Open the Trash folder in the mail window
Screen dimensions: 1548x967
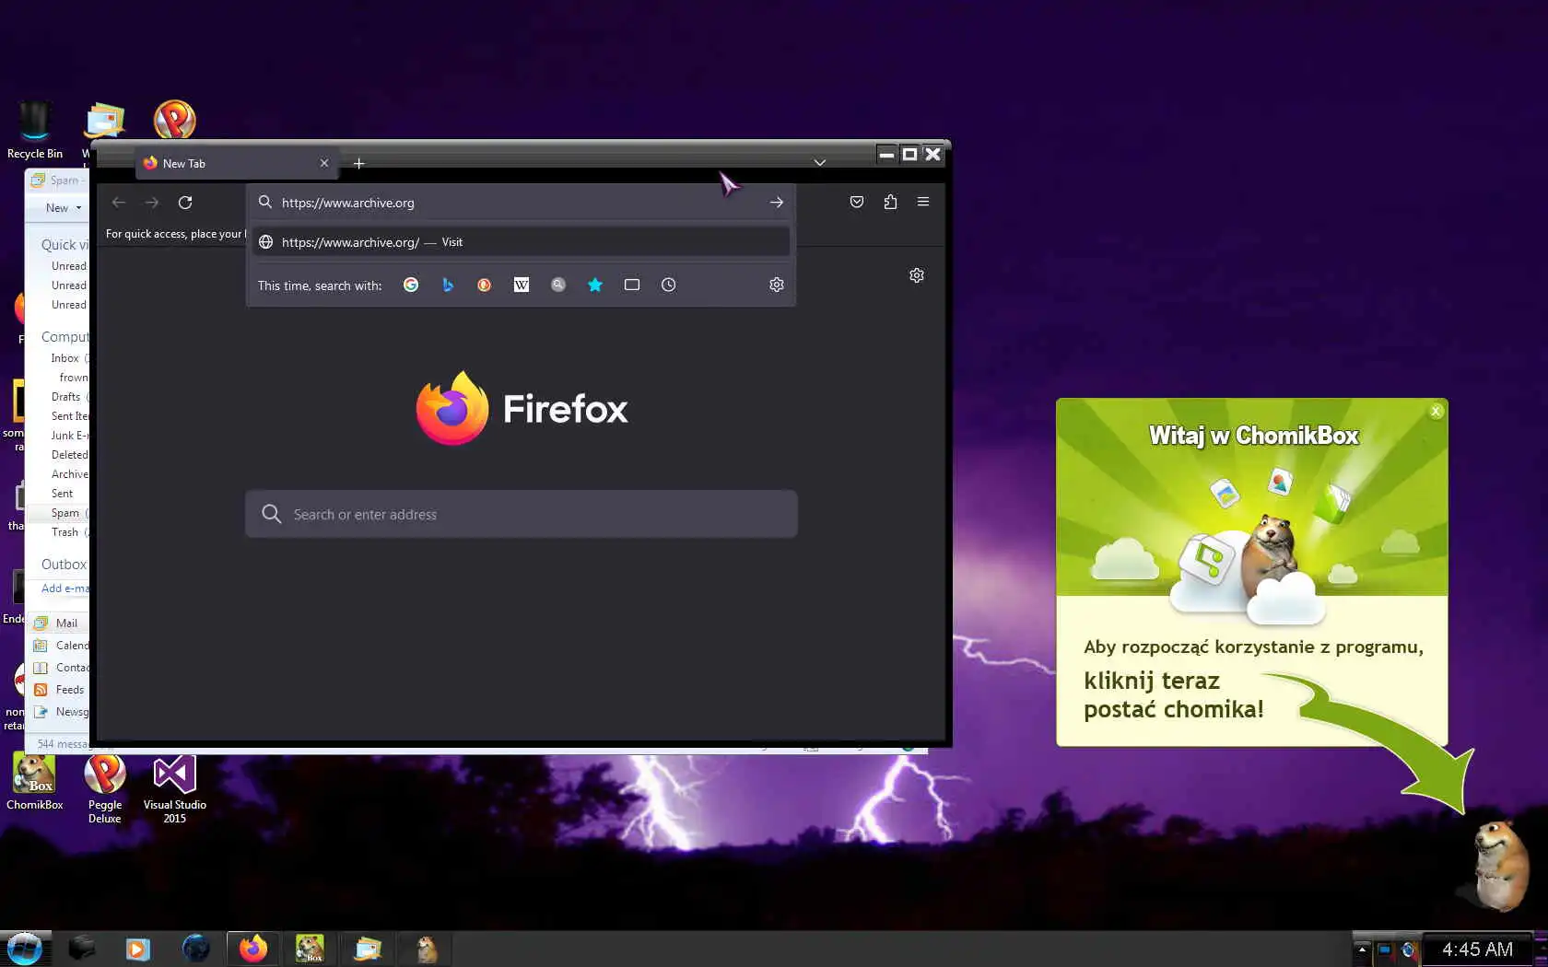pyautogui.click(x=64, y=532)
